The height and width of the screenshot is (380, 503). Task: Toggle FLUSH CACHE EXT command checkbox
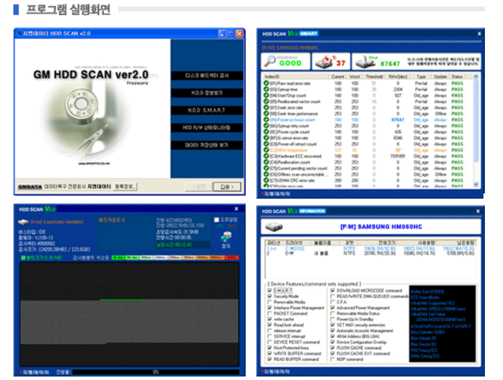tap(333, 353)
